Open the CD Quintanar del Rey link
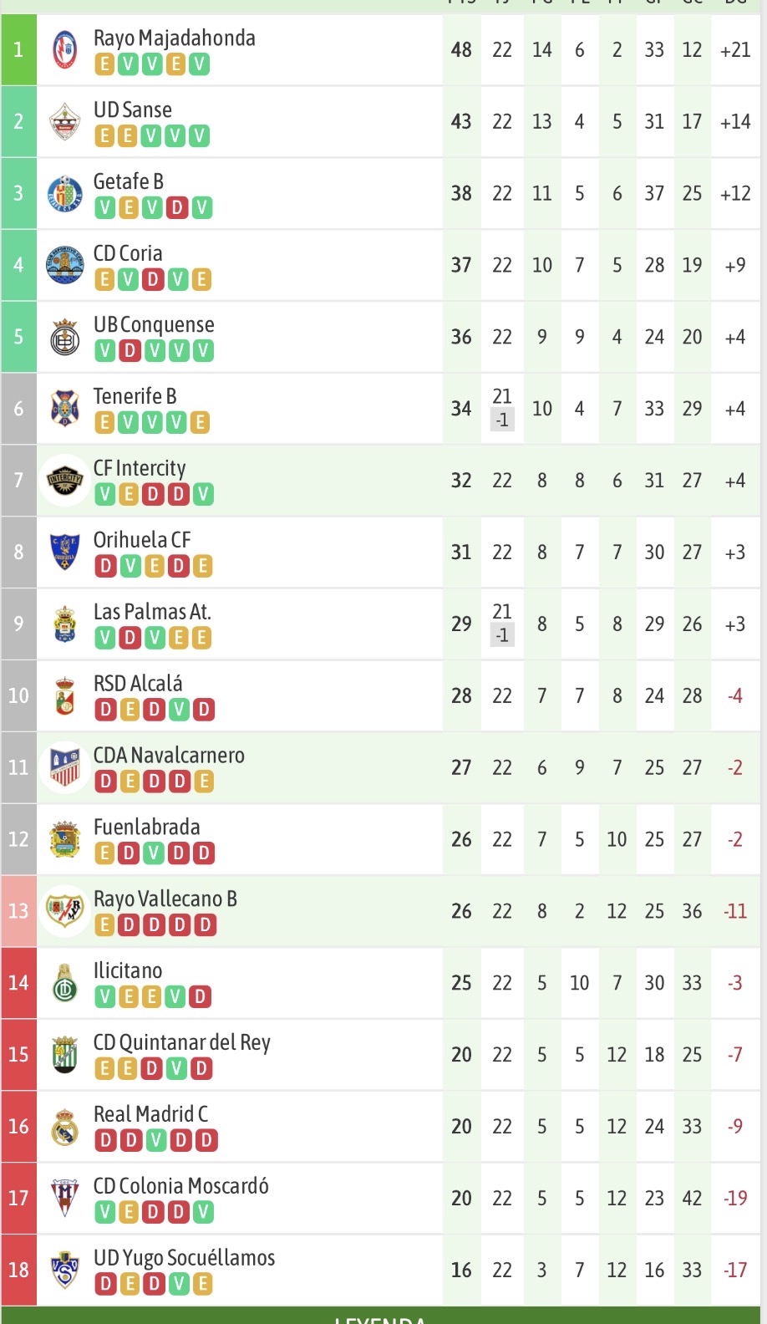 pos(181,1042)
